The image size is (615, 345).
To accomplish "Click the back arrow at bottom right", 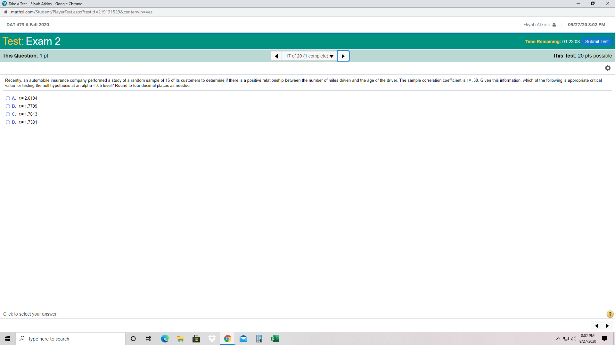I will pyautogui.click(x=596, y=326).
